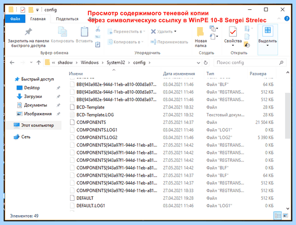The image size is (296, 225).
Task: Click the search magnifier icon
Action: click(x=281, y=63)
